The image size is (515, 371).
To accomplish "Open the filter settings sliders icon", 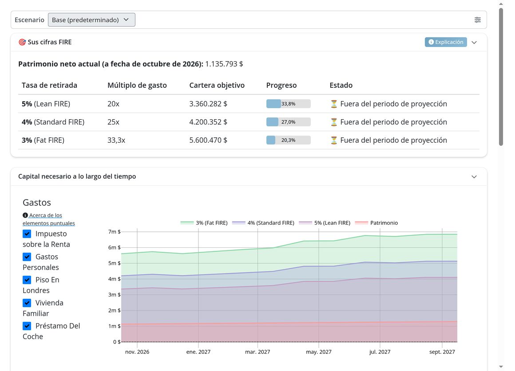I will pos(478,20).
